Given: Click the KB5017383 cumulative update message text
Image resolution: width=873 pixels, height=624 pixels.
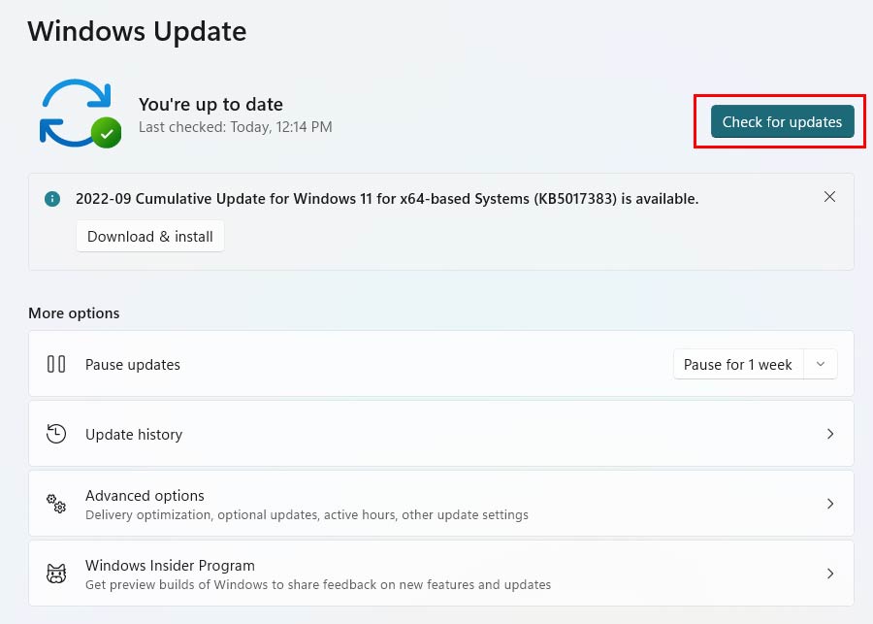Looking at the screenshot, I should pos(387,199).
